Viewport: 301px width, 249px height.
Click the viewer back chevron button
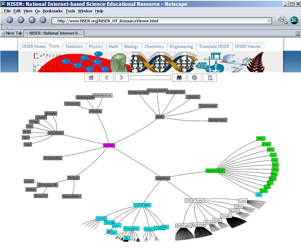[106, 77]
